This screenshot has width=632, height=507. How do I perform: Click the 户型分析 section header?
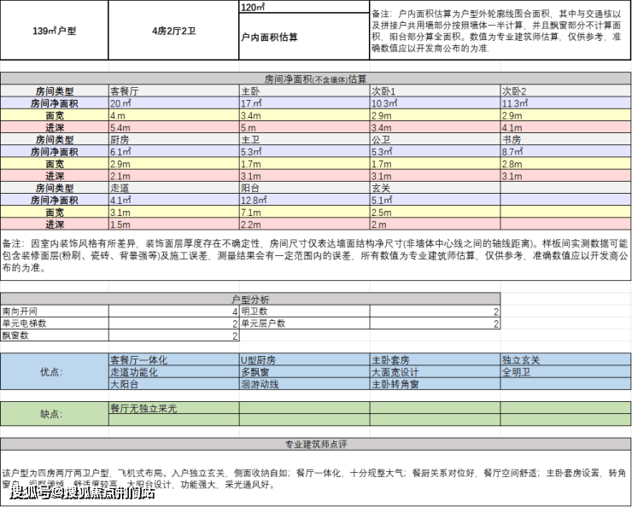[x=250, y=300]
